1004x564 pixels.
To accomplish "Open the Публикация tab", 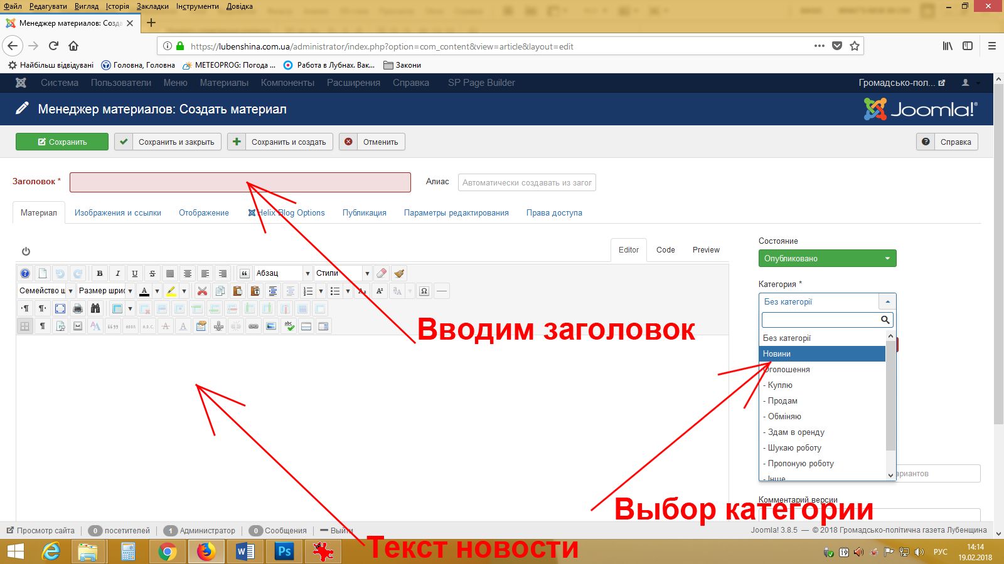I will click(365, 213).
